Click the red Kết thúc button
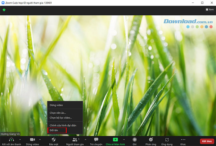The width and height of the screenshot is (216, 146). pyautogui.click(x=207, y=141)
